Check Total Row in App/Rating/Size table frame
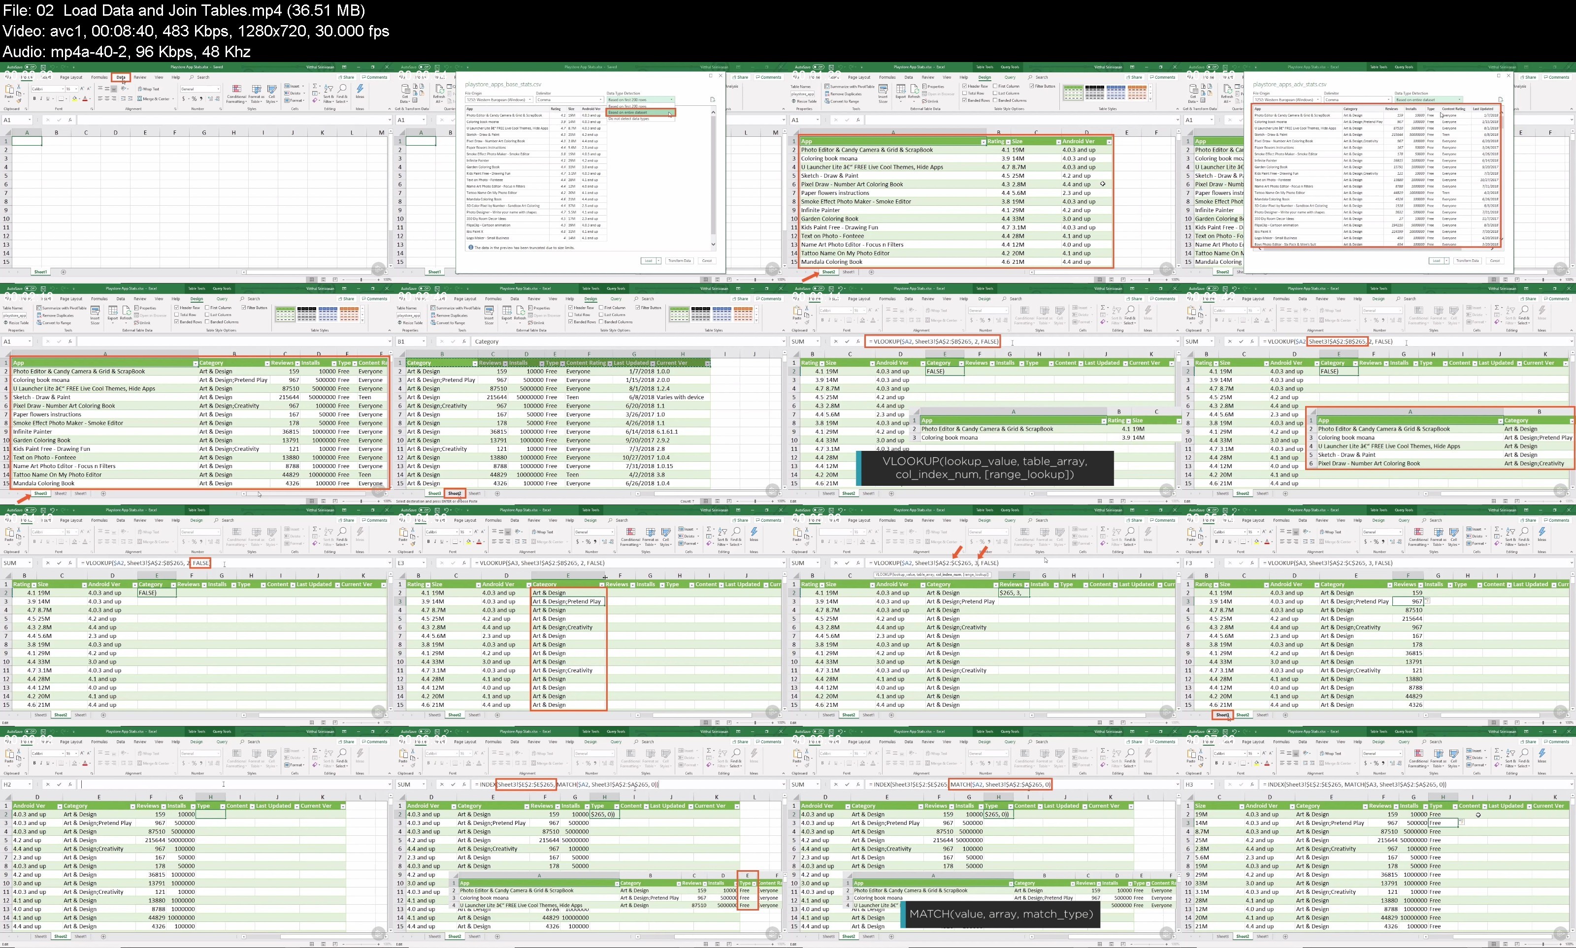 [x=965, y=93]
